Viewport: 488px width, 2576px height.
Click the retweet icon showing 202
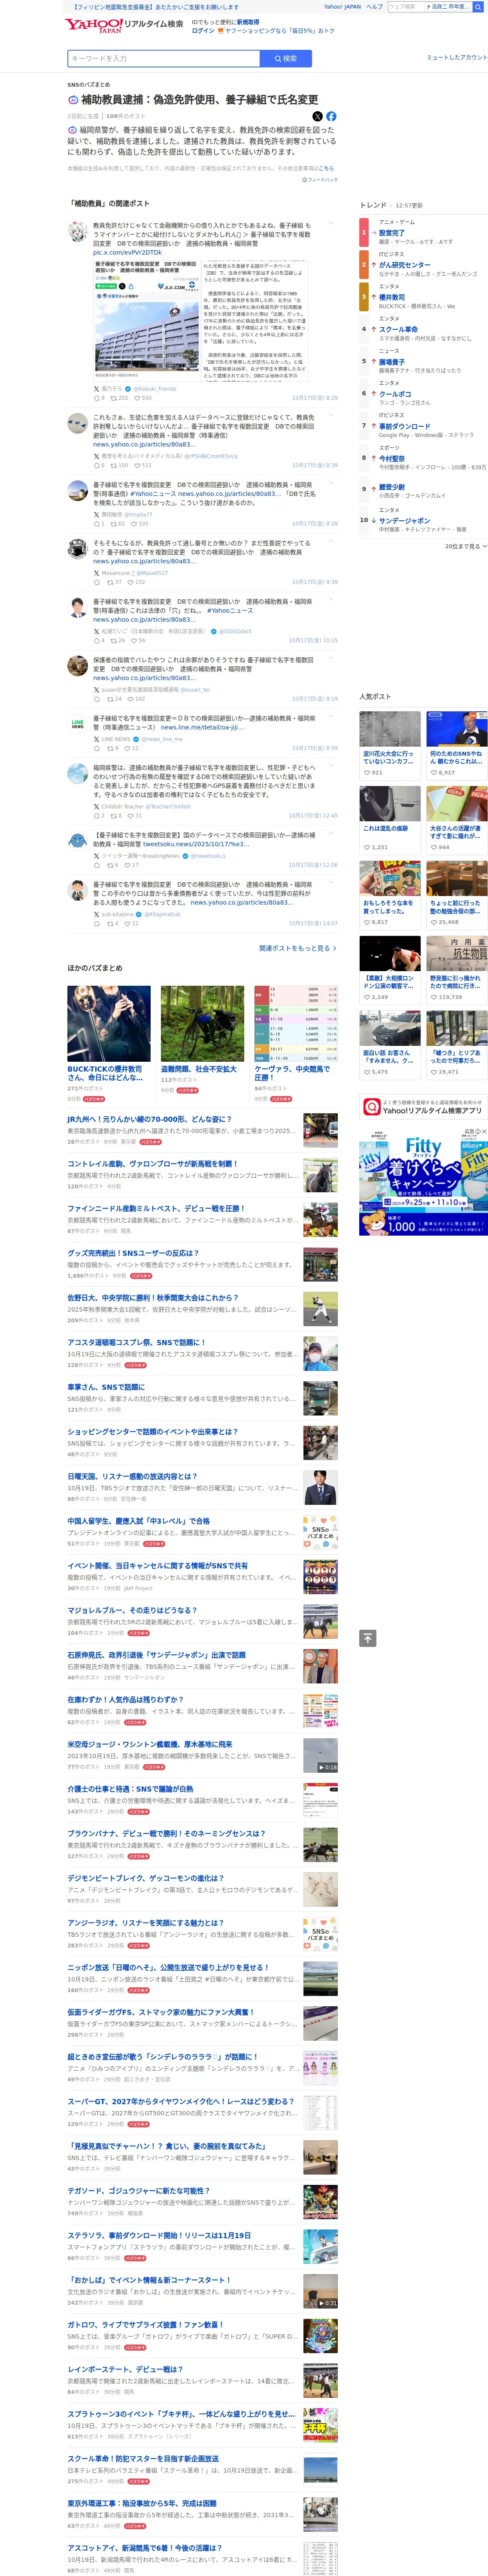pyautogui.click(x=113, y=397)
